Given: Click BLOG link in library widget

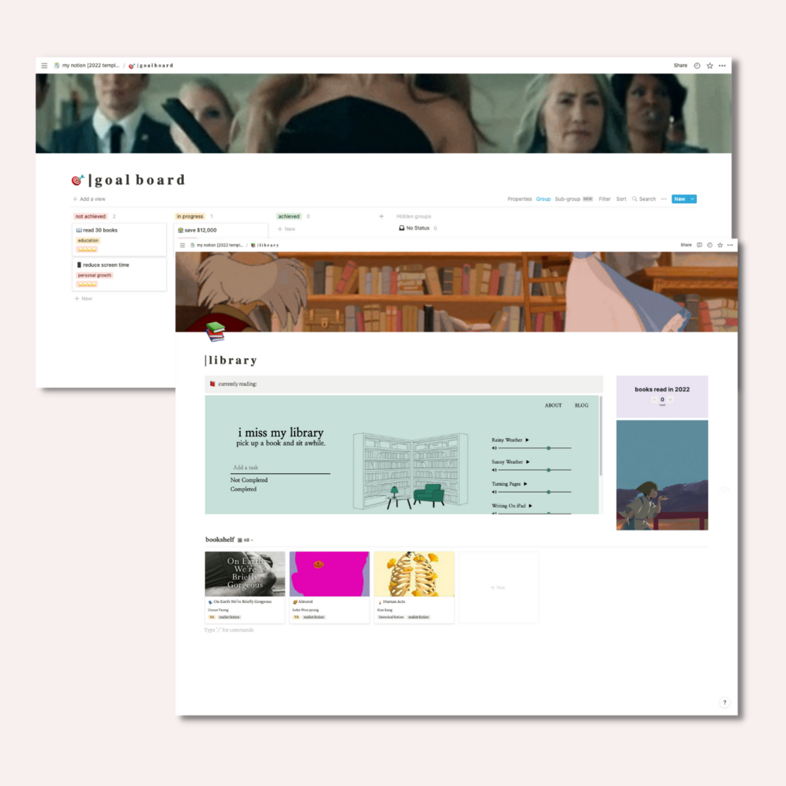Looking at the screenshot, I should tap(581, 405).
